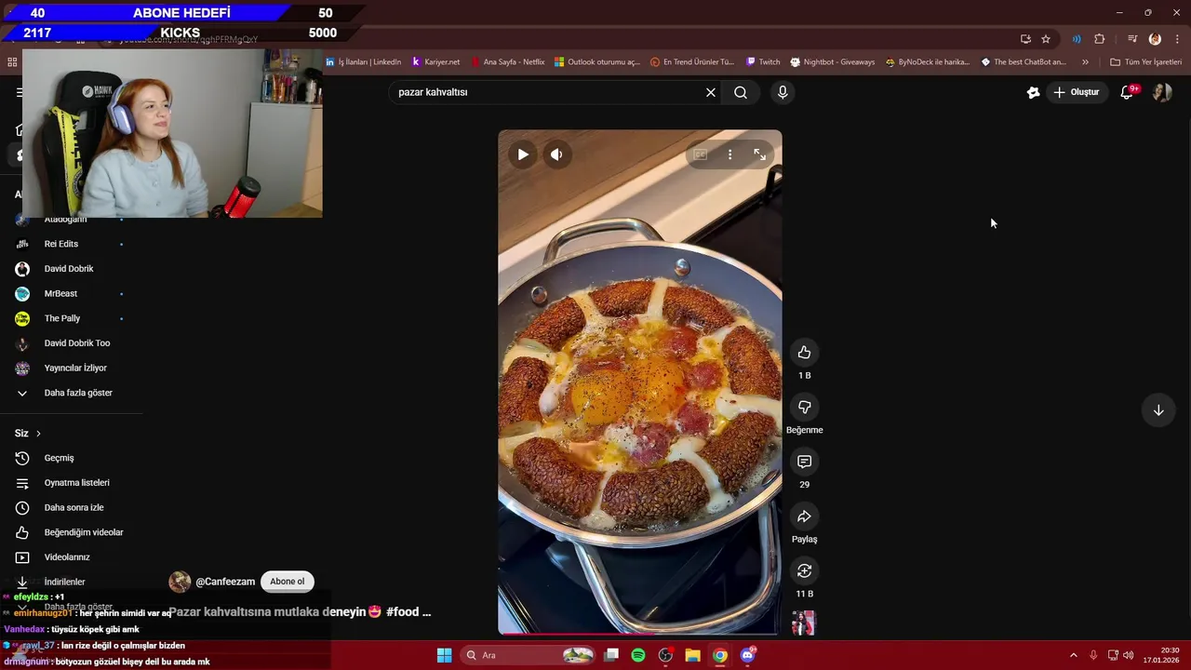This screenshot has width=1191, height=670.
Task: Toggle captions on the Shorts player
Action: (x=700, y=154)
